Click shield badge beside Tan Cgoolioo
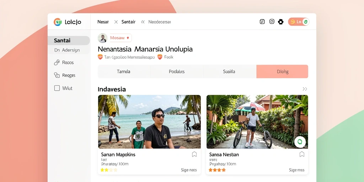 click(100, 57)
